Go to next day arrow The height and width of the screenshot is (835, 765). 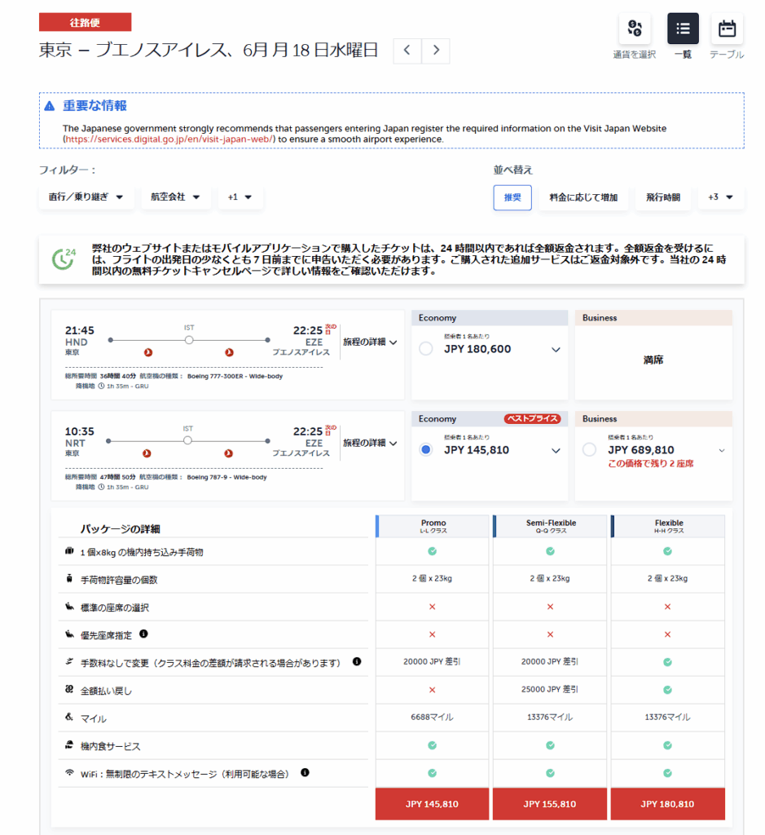click(x=436, y=51)
